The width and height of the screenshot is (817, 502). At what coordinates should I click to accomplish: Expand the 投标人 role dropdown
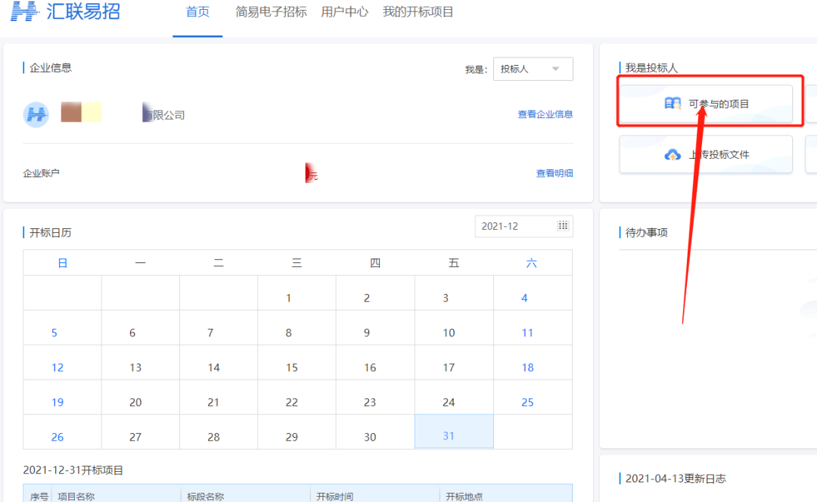tap(533, 69)
